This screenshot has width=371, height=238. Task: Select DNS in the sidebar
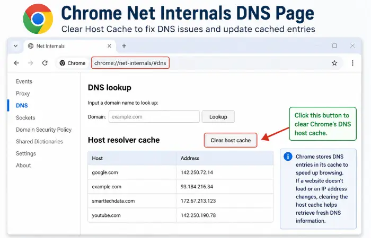click(x=22, y=106)
